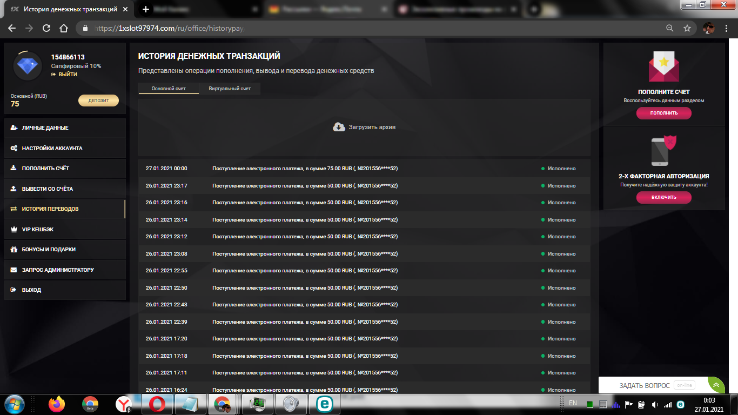This screenshot has width=738, height=415.
Task: Open the Action Center flag icon
Action: [629, 404]
